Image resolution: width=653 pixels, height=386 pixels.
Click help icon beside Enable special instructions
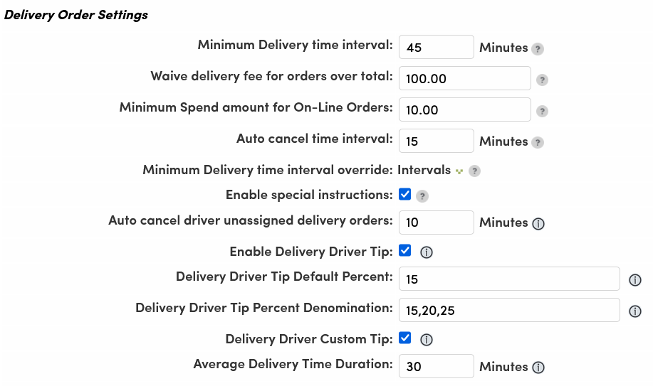point(422,196)
